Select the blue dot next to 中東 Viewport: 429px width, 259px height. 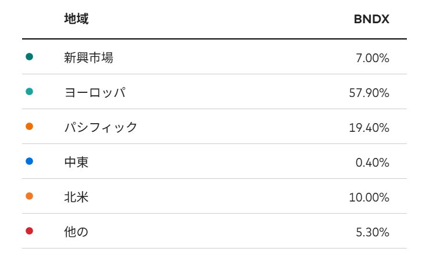[x=30, y=161]
